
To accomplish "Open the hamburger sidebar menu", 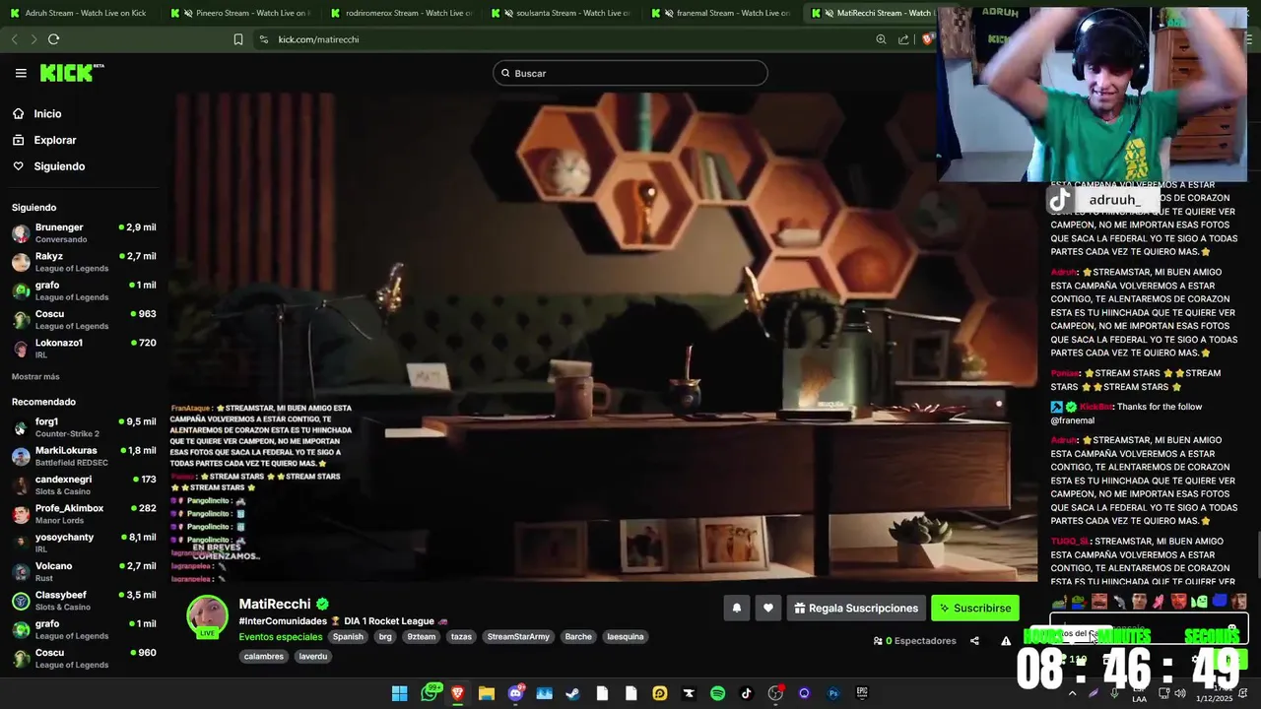I will tap(21, 73).
